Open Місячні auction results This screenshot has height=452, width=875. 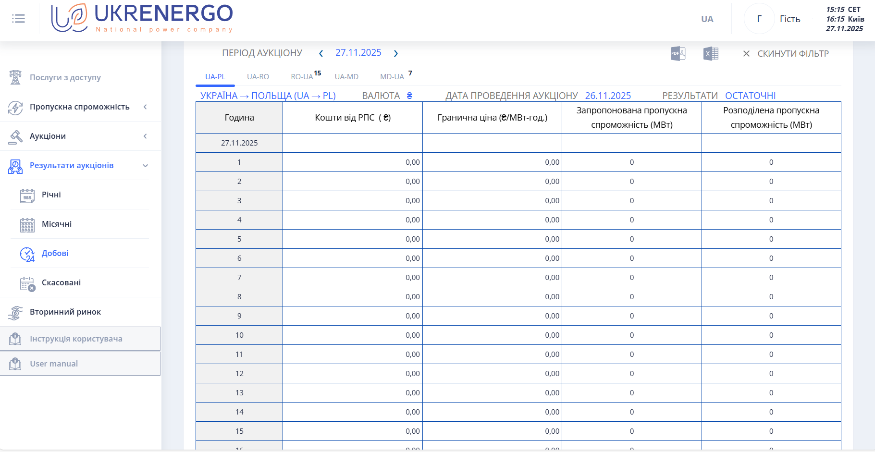[x=57, y=224]
